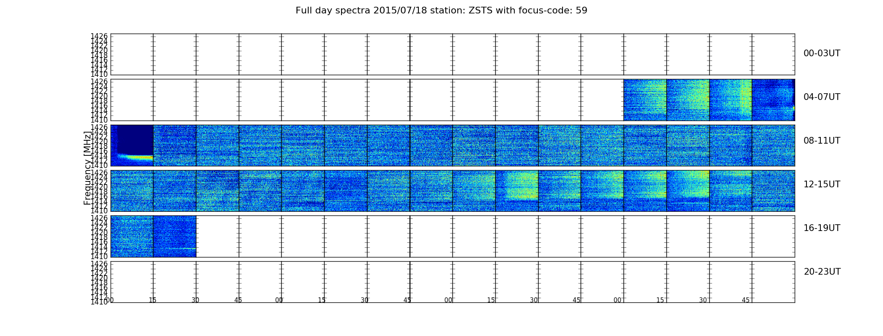Select the '16-19UT' row label
The image size is (883, 336).
pos(822,228)
